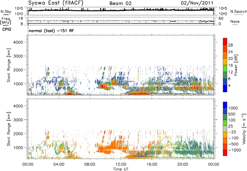Click the "Syowa East (fitACF)" plot title

[56, 3]
